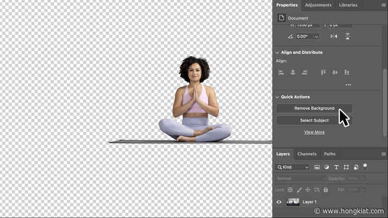The height and width of the screenshot is (218, 388).
Task: Click the Document icon in Properties
Action: pos(282,18)
